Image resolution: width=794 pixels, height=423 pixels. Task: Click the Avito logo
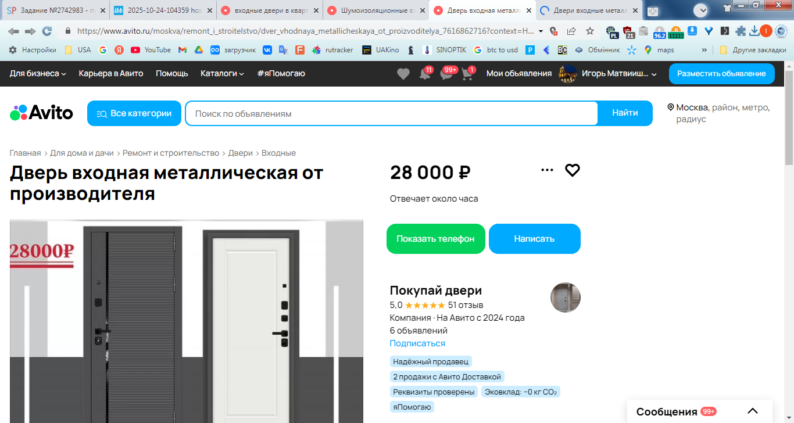point(41,113)
